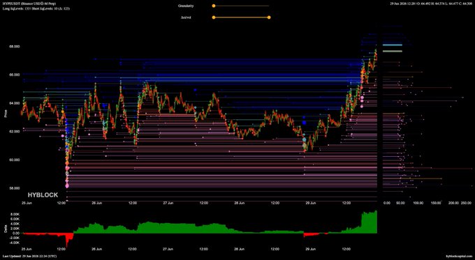Click the 6.00K delta axis label
475x260 pixels.
[x=15, y=219]
